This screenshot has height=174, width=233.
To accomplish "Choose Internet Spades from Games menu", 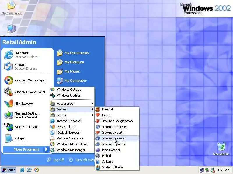I will tap(117, 144).
